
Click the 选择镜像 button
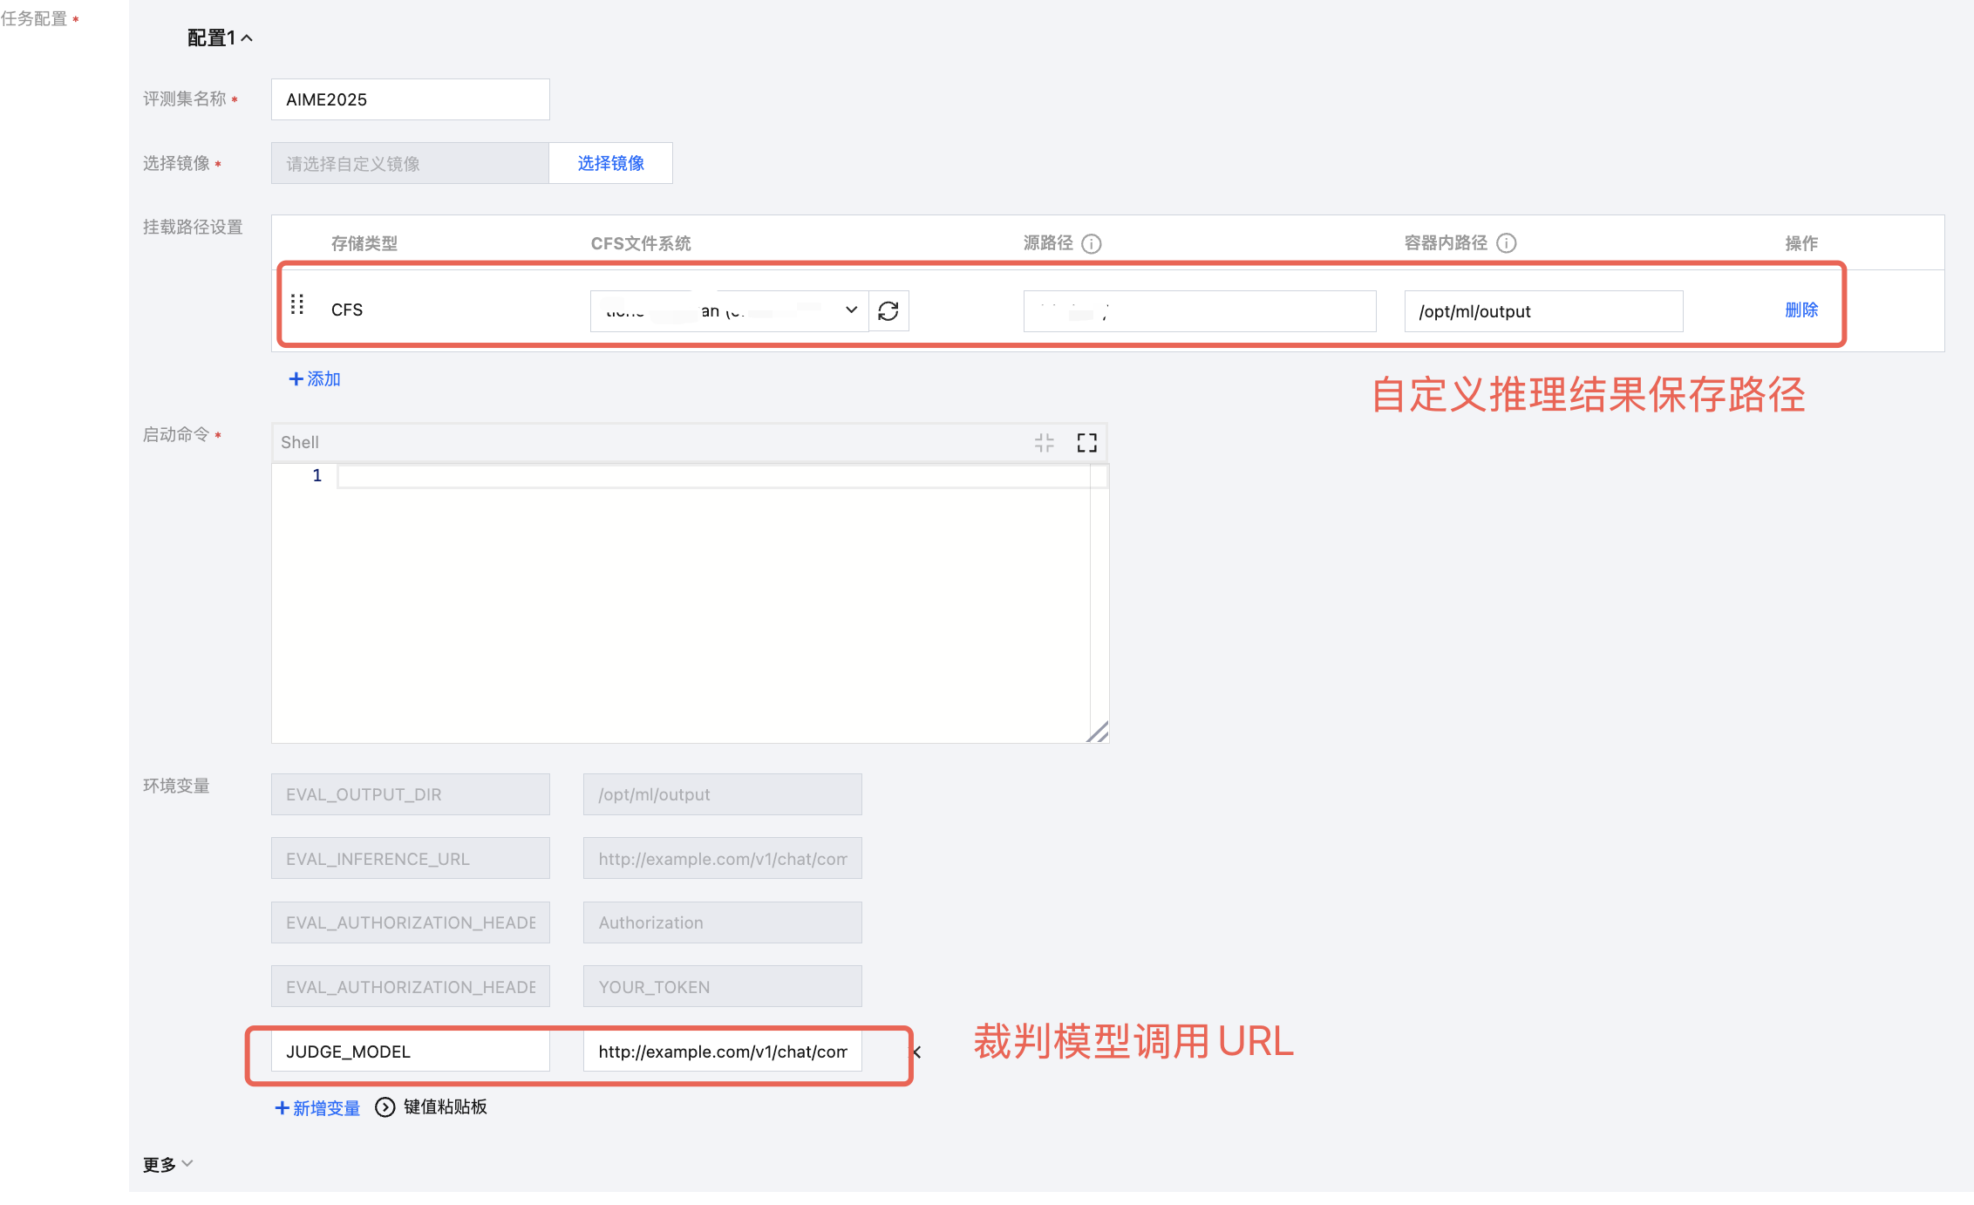610,164
